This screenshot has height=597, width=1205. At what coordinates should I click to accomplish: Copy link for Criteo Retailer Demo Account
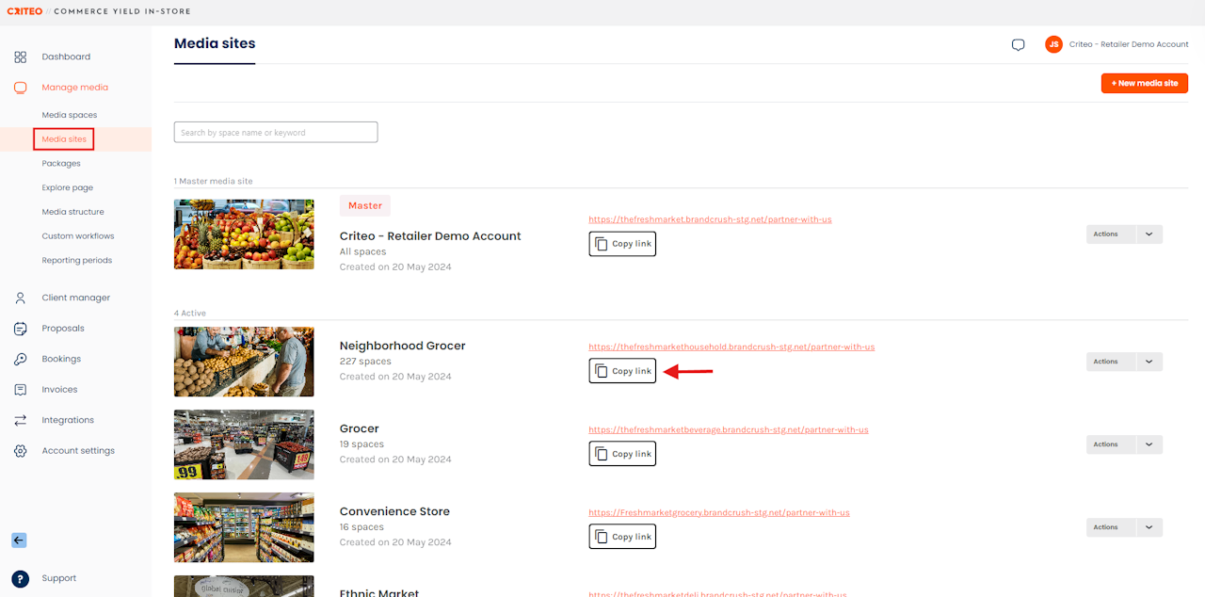coord(622,244)
